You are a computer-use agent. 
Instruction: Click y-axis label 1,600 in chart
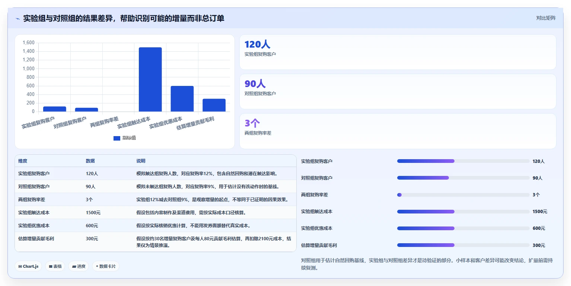[x=29, y=43]
